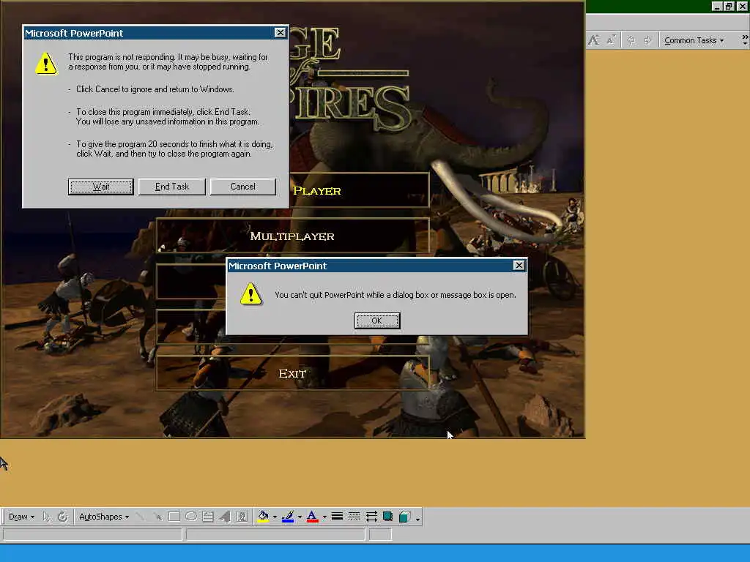Click the Promote arrow icon

(x=631, y=40)
